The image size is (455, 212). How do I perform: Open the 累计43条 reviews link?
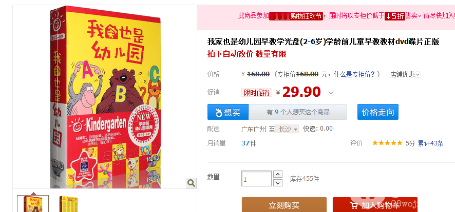pos(430,143)
